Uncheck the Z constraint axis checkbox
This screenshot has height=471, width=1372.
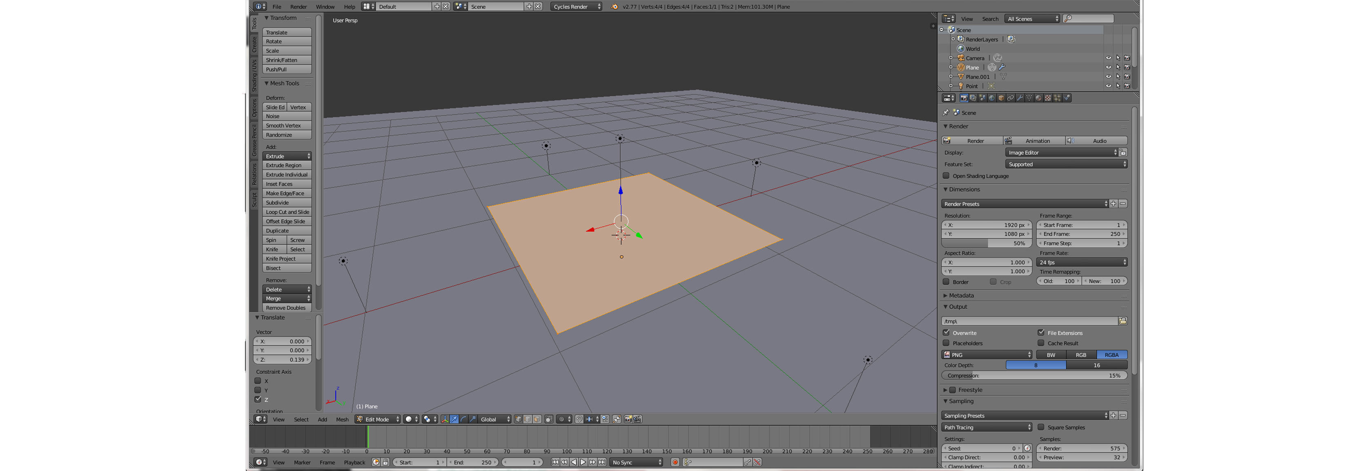258,400
